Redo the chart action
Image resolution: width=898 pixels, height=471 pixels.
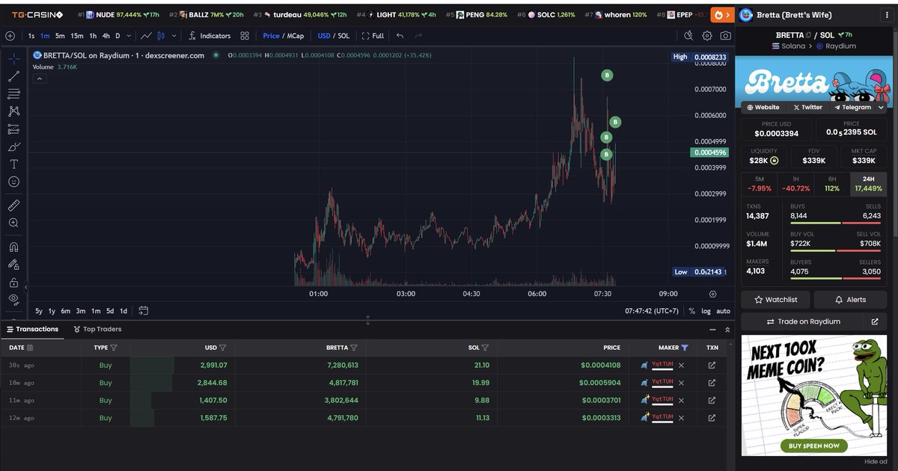tap(418, 36)
